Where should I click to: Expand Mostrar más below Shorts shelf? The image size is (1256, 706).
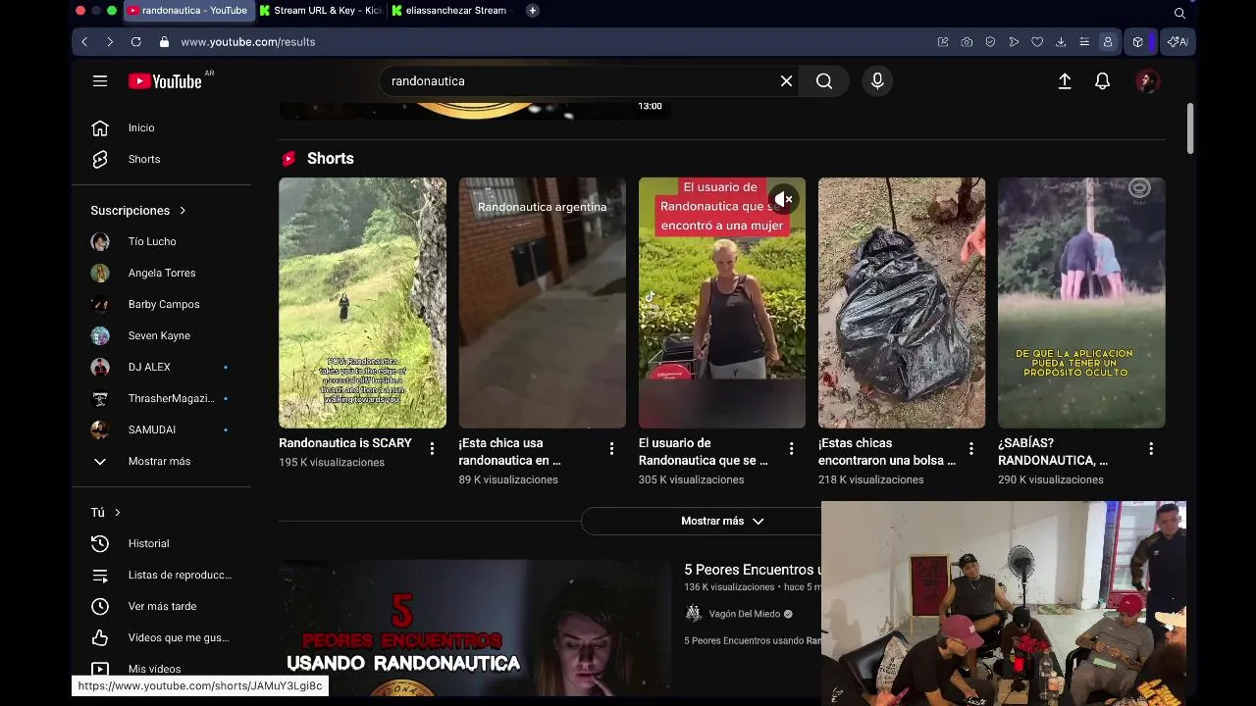(x=722, y=521)
